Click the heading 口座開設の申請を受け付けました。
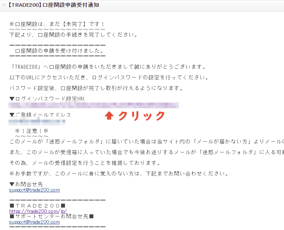This screenshot has width=284, height=230. tap(60, 51)
